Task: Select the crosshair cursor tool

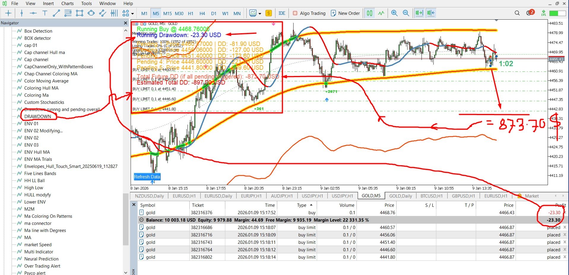Action: pyautogui.click(x=8, y=13)
